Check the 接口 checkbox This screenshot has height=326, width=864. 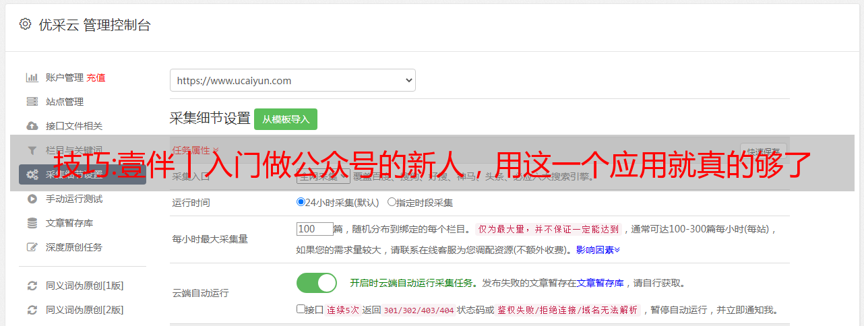[x=301, y=309]
